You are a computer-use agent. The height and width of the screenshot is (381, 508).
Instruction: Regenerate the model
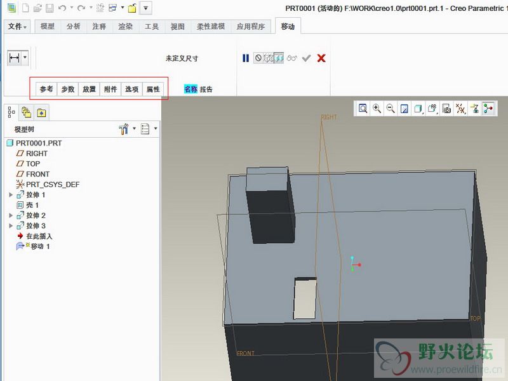tap(100, 8)
